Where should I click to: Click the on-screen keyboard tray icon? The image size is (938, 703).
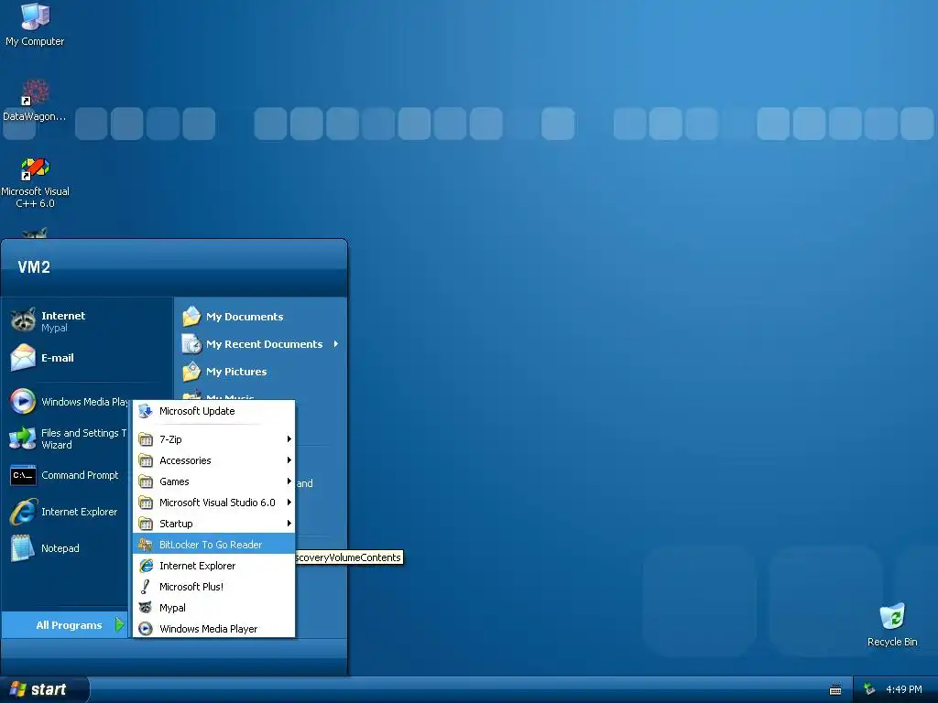coord(835,690)
